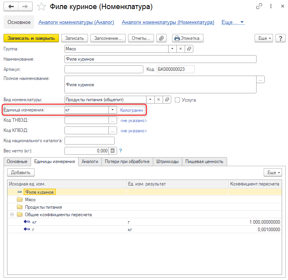The height and width of the screenshot is (280, 288).
Task: Click the back navigation arrow
Action: (11, 7)
